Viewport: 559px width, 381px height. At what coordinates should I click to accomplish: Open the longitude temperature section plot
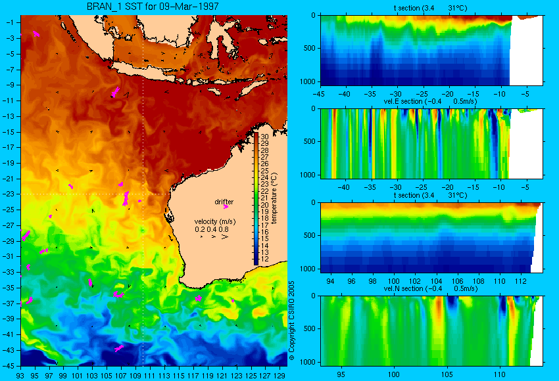[x=431, y=238]
